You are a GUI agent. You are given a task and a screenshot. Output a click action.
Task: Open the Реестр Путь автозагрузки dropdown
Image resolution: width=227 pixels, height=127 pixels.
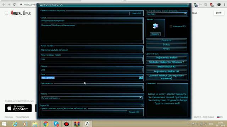coord(140,98)
